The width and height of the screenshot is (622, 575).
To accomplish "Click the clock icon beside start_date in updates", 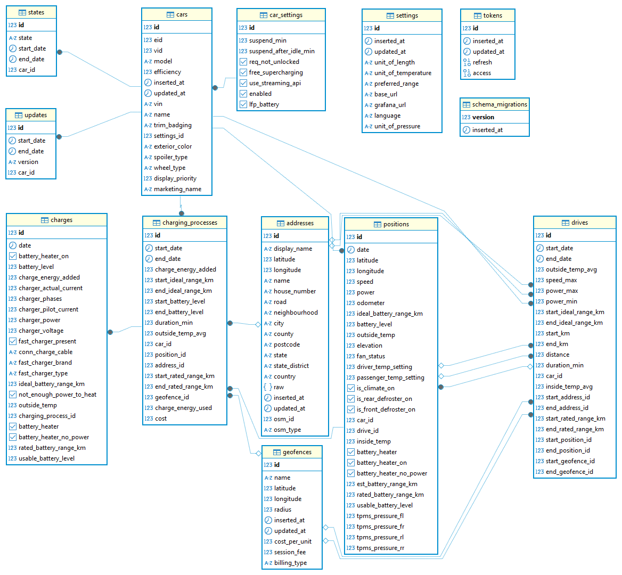I will (x=12, y=141).
